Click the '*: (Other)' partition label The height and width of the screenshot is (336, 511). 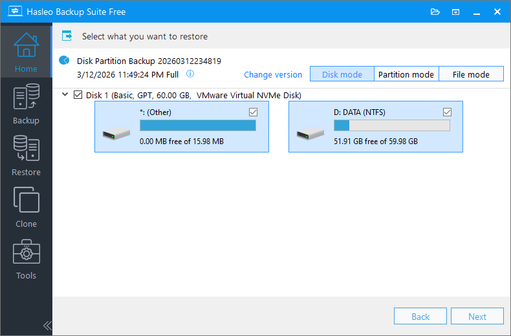coord(155,112)
